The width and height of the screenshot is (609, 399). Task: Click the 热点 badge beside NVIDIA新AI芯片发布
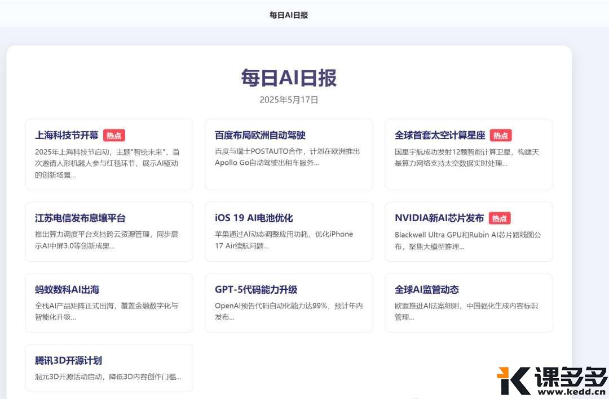(x=500, y=218)
